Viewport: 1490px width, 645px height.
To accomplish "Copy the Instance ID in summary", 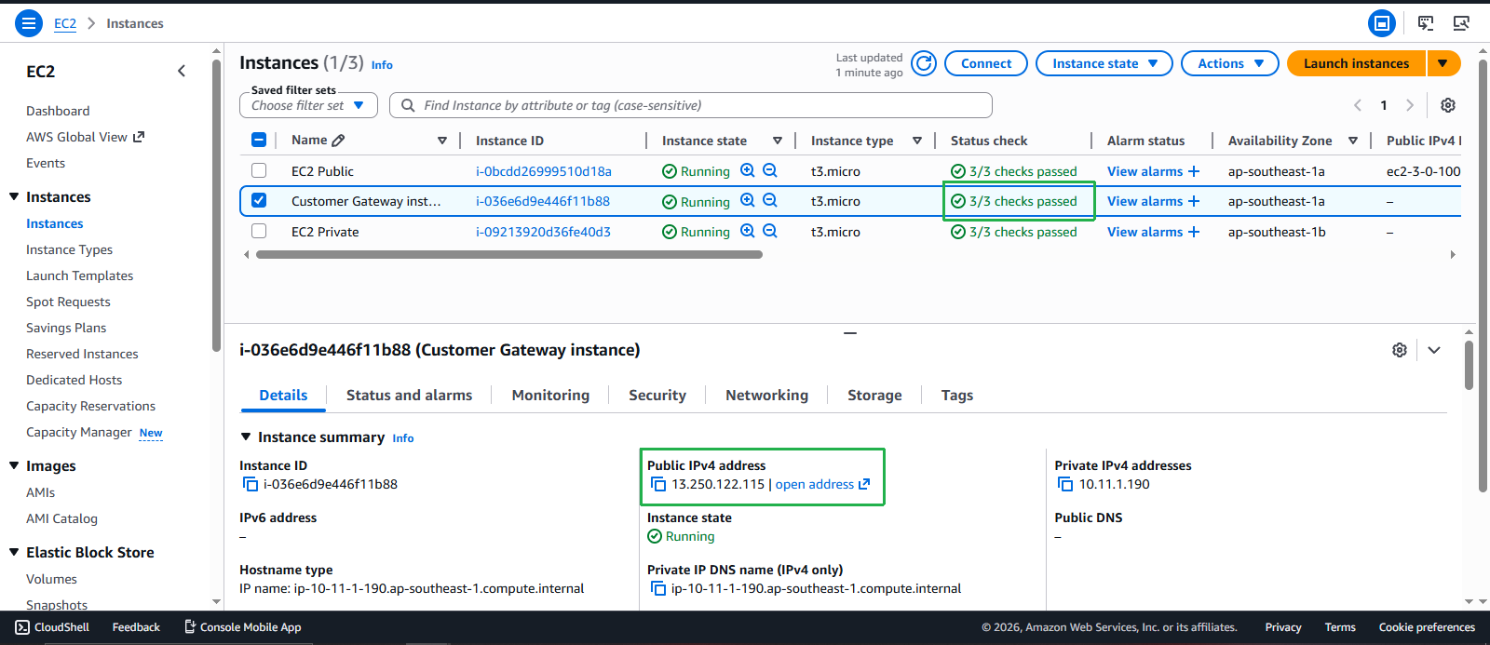I will [250, 484].
